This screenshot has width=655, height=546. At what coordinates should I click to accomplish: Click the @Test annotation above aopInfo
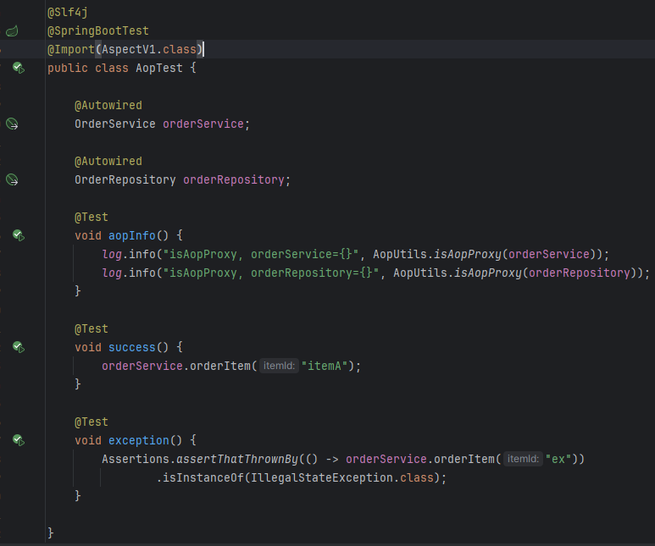click(92, 217)
